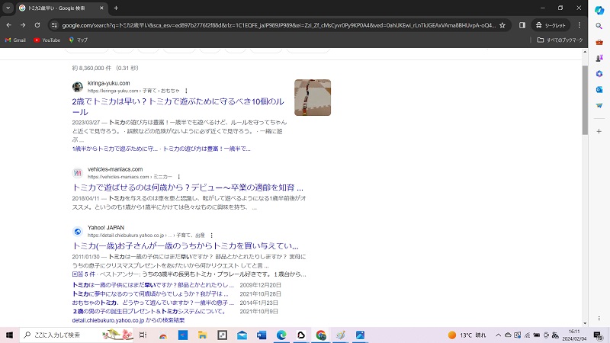The image size is (610, 343).
Task: Click the browser forward arrow
Action: click(x=23, y=25)
